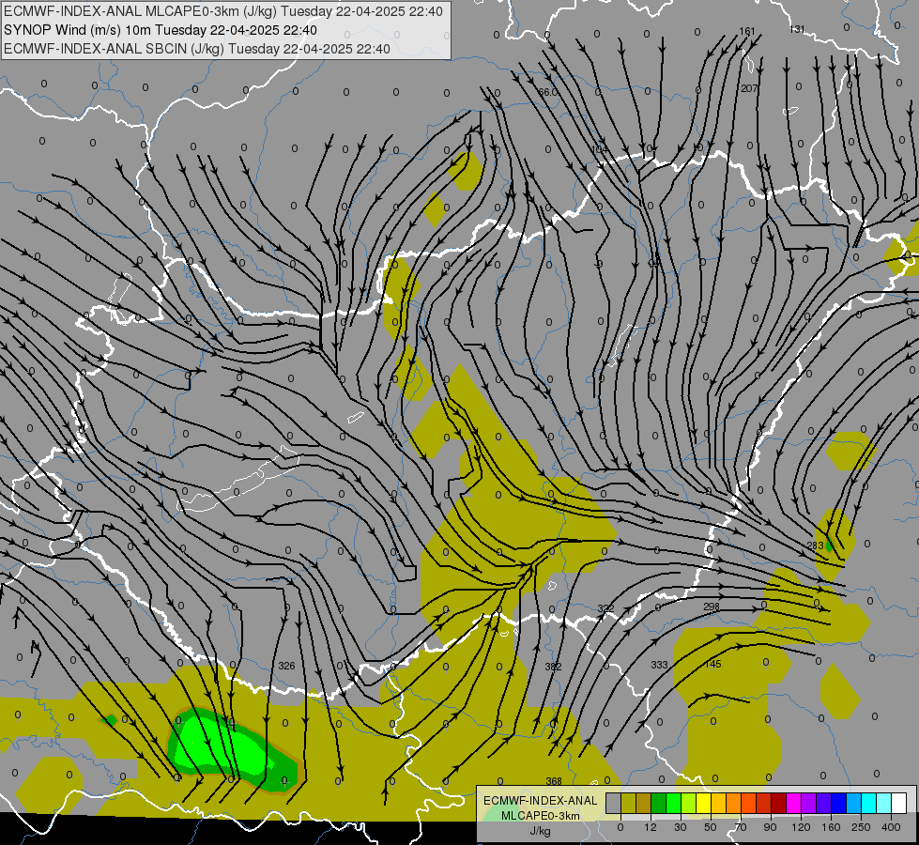Select the pure yellow legend swatch
Viewport: 919px width, 845px height.
704,803
